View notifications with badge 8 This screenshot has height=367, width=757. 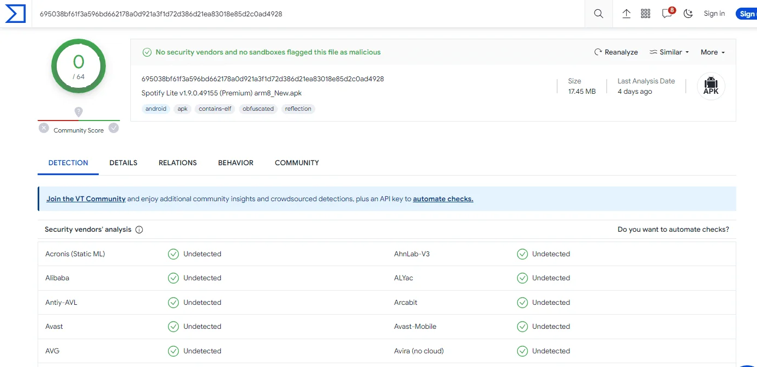coord(668,13)
